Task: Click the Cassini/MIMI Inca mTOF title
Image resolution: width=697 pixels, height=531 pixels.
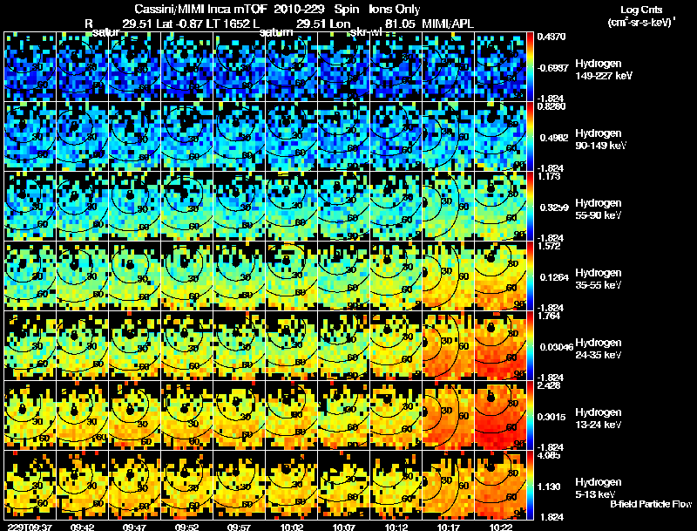Action: pyautogui.click(x=200, y=9)
